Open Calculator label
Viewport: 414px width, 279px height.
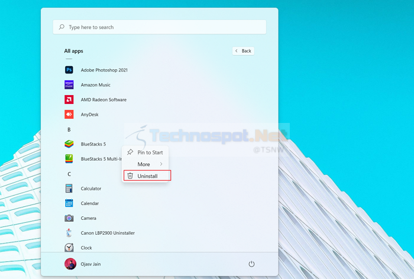point(91,189)
